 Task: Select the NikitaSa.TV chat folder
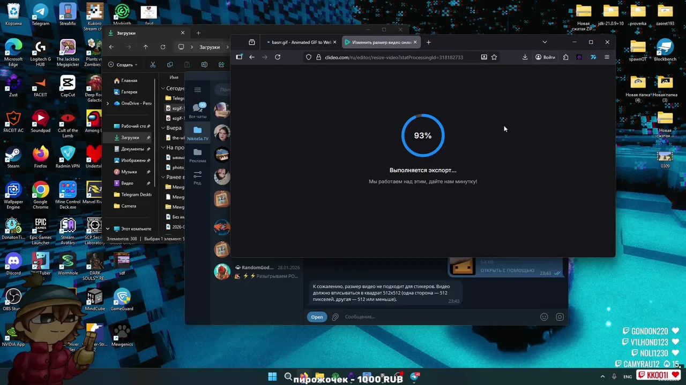[197, 133]
